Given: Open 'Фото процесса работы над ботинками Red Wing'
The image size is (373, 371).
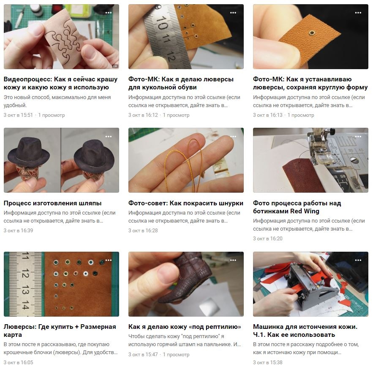Looking at the screenshot, I should [297, 207].
